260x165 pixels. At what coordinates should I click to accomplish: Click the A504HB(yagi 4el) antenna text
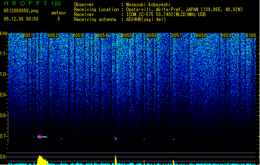[146, 19]
